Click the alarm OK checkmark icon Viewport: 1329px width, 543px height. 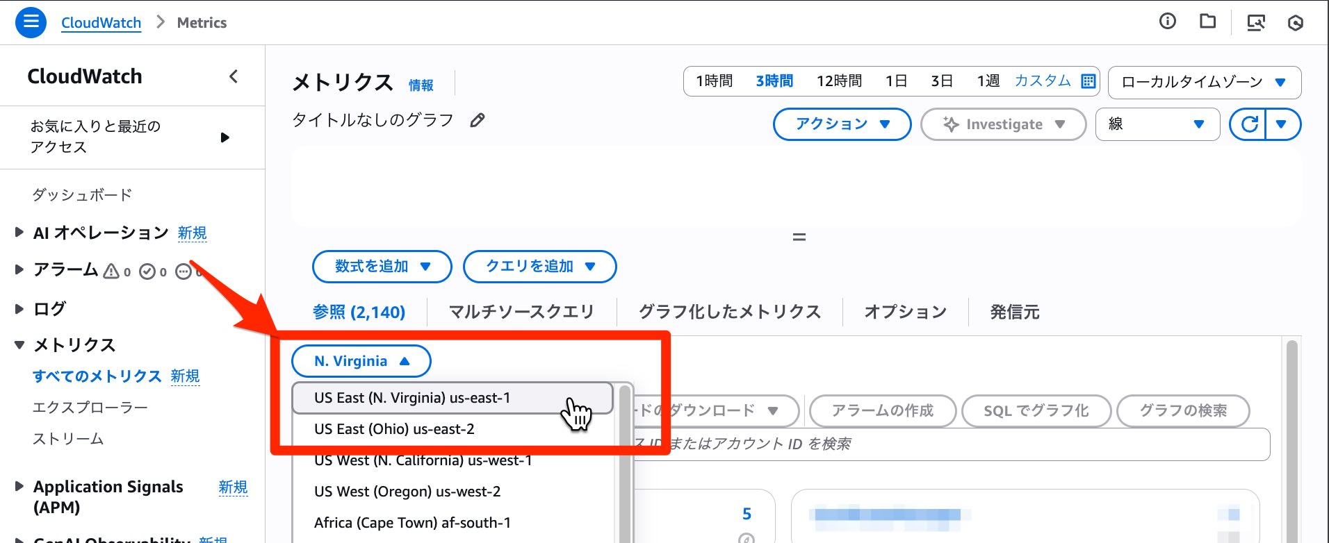(x=147, y=271)
